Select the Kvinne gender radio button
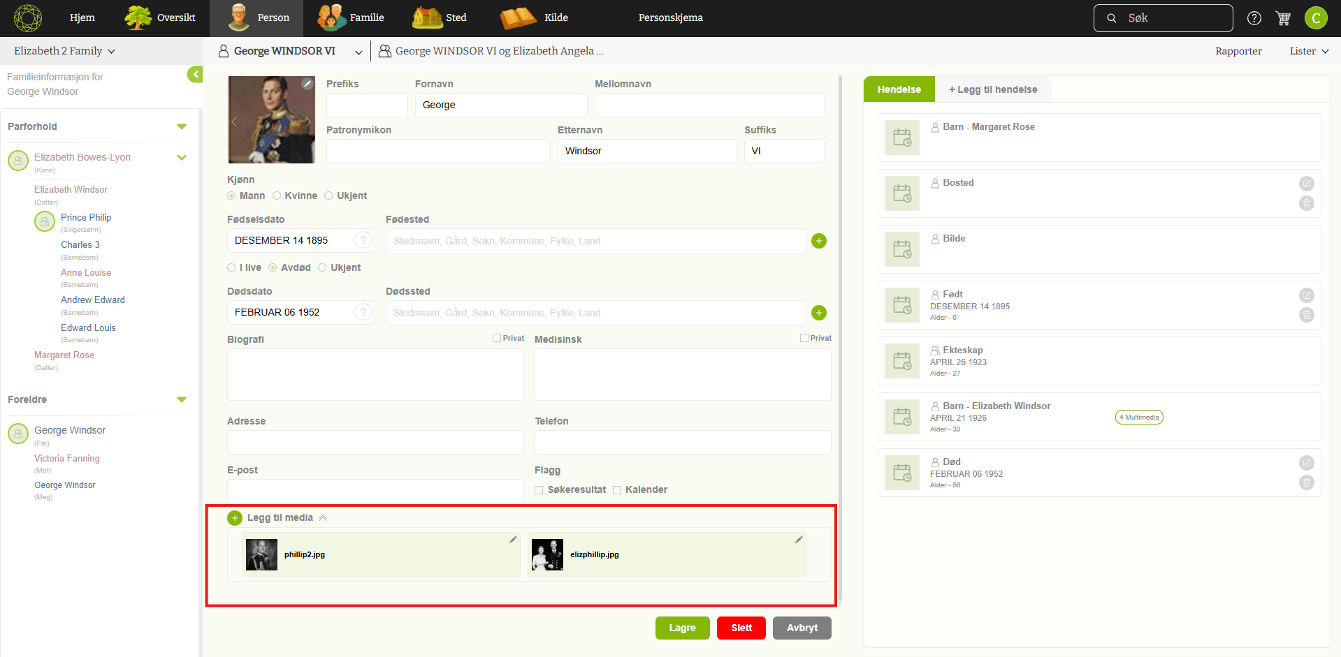This screenshot has height=657, width=1341. point(277,196)
